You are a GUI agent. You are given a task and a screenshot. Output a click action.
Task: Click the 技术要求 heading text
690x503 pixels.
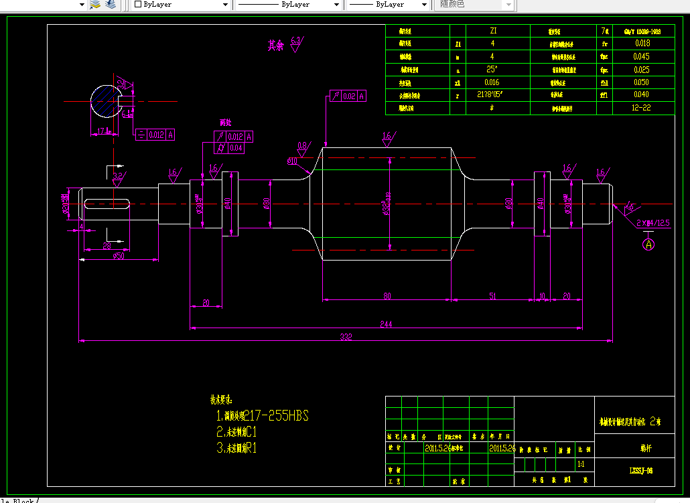[x=221, y=400]
